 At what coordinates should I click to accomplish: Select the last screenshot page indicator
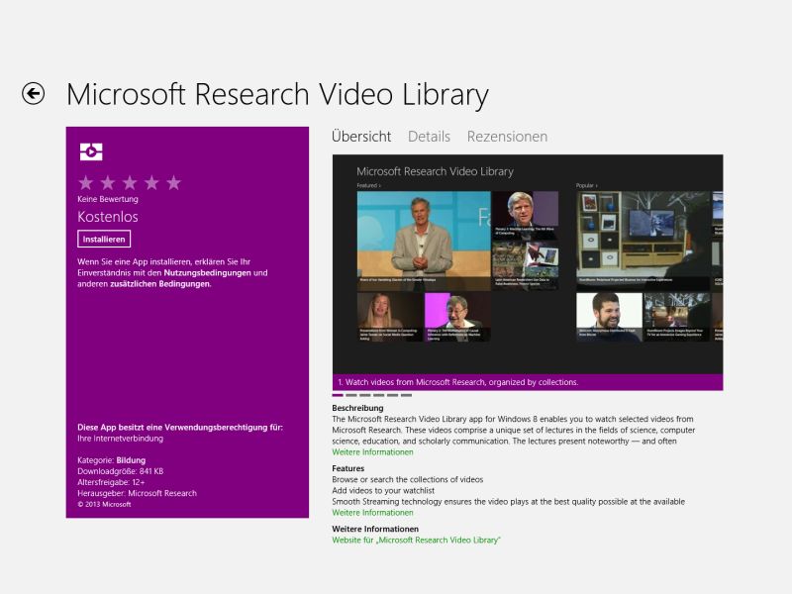[406, 395]
